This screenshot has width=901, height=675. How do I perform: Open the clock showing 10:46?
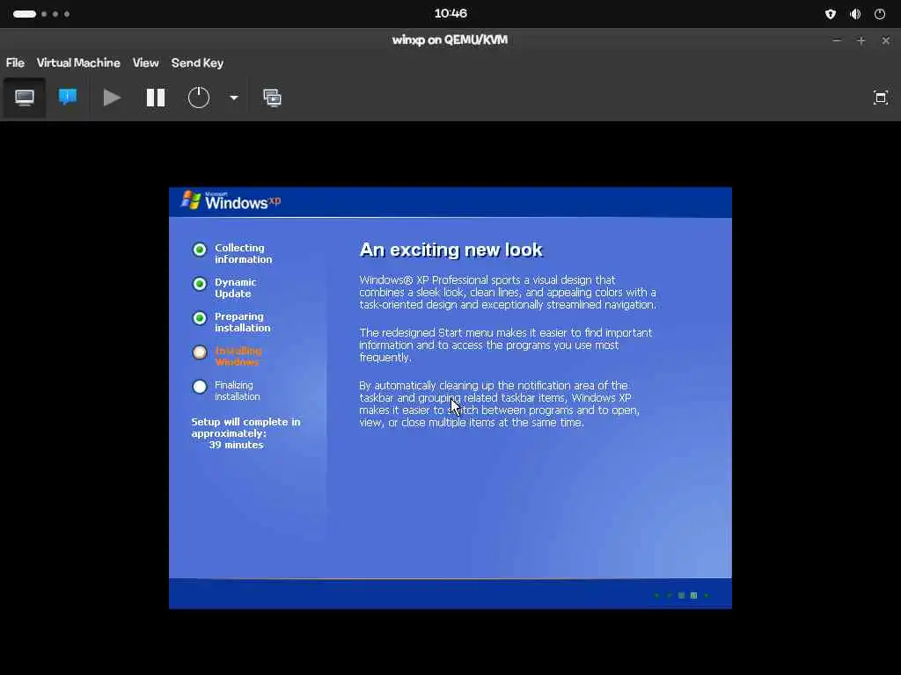(x=450, y=13)
